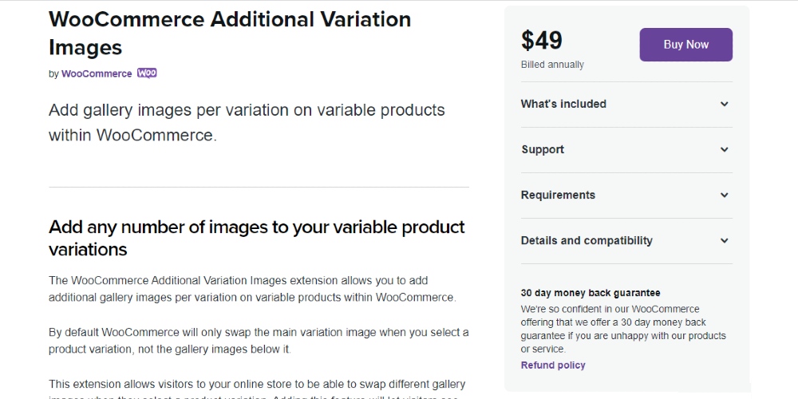Click the chevron icon beside Requirements
The height and width of the screenshot is (399, 798).
(725, 195)
